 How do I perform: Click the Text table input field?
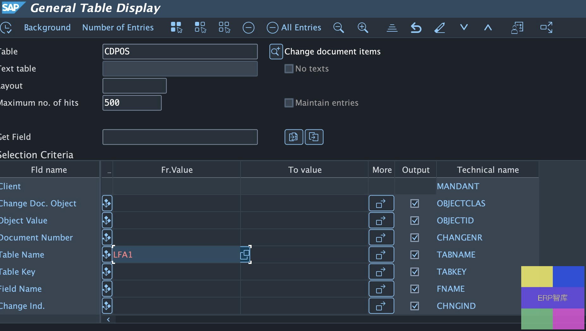180,69
